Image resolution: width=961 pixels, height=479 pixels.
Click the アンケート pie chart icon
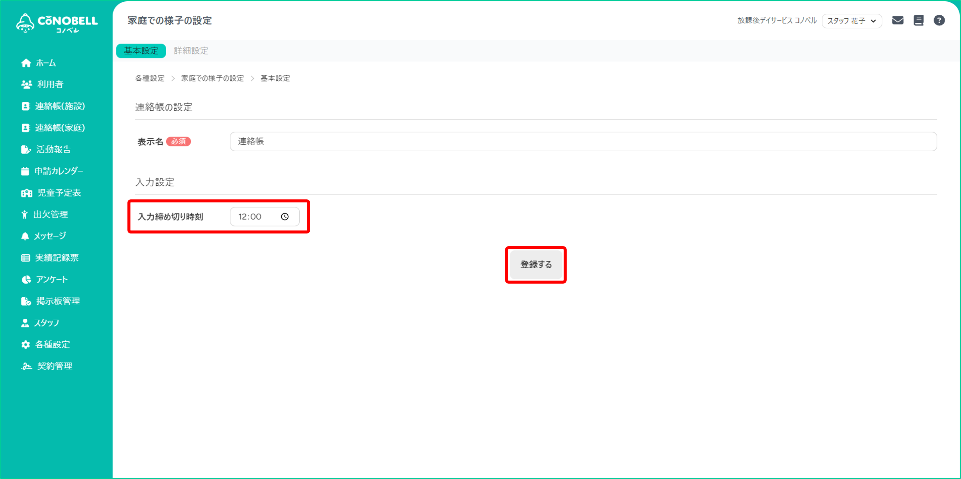(x=26, y=279)
